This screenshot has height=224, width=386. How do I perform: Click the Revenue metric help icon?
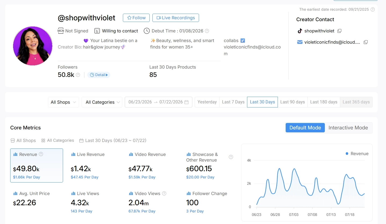tap(41, 154)
